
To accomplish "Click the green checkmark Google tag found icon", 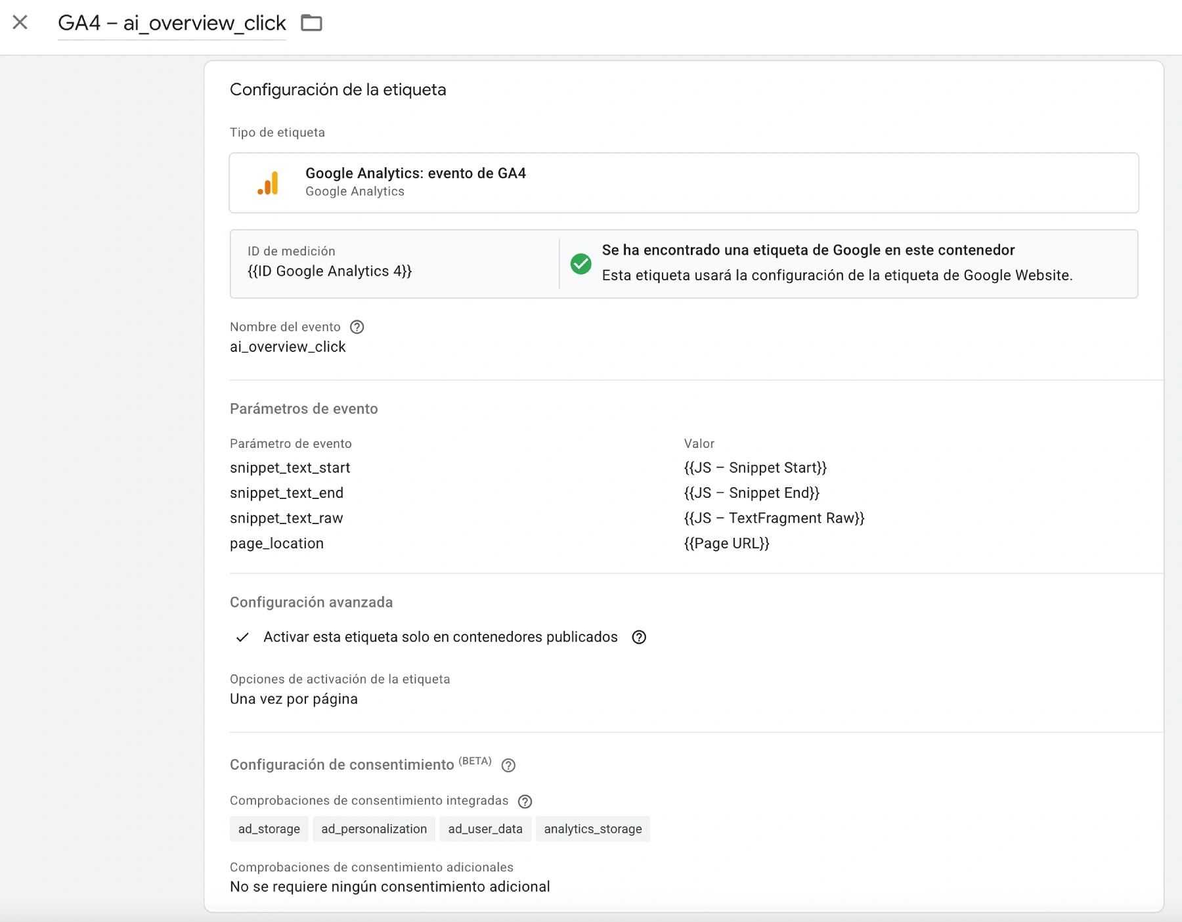I will pyautogui.click(x=580, y=263).
